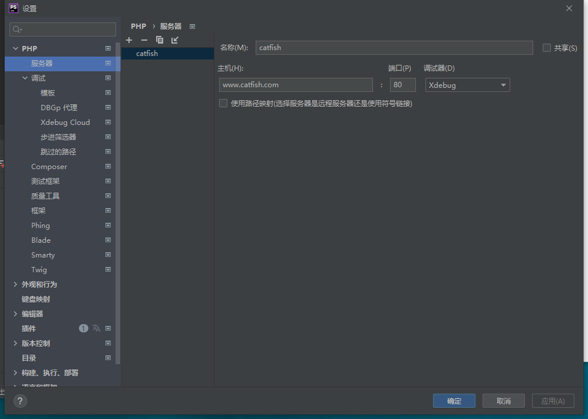The height and width of the screenshot is (419, 588).
Task: Click the update badge 1 on 插件
Action: (83, 328)
